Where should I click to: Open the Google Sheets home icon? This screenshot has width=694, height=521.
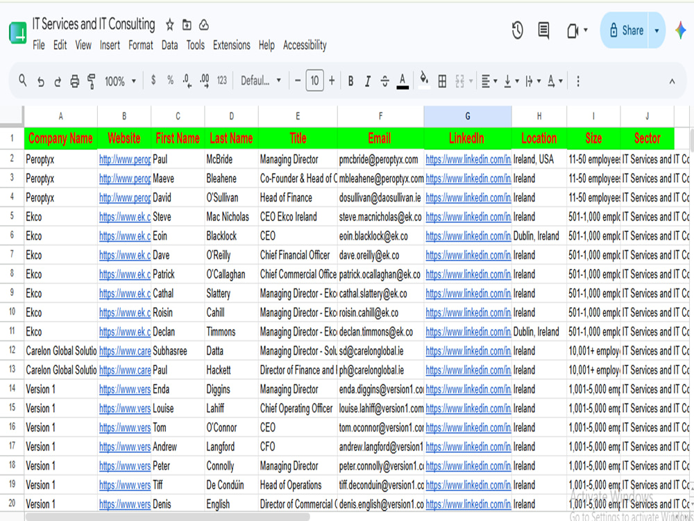(18, 33)
